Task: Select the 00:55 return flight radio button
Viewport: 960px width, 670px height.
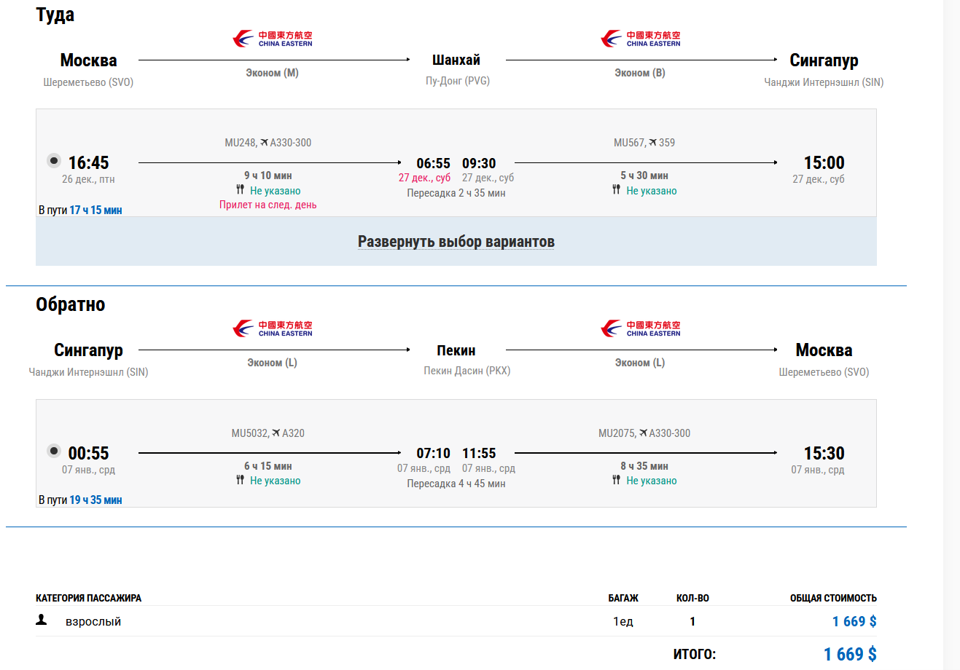Action: click(54, 451)
